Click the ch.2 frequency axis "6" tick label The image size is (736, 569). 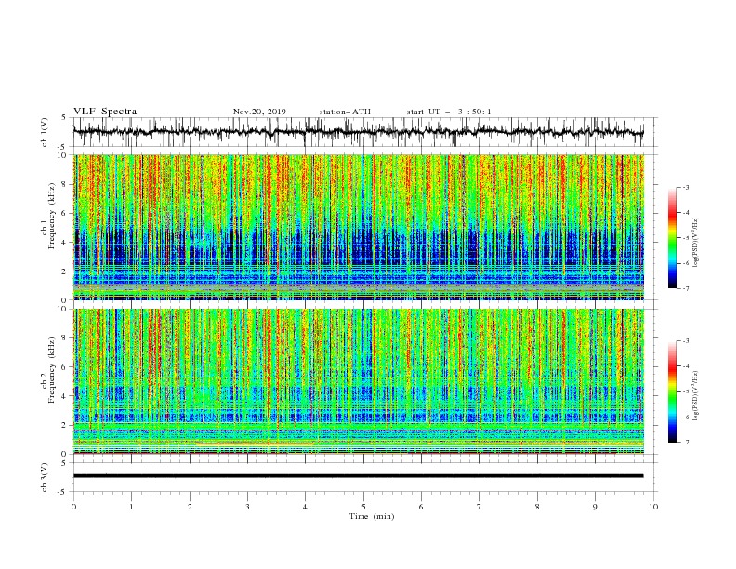point(65,366)
